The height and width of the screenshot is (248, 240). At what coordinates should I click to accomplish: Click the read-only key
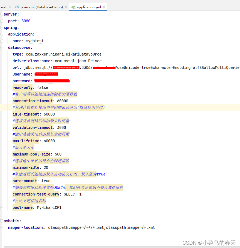(x=23, y=87)
